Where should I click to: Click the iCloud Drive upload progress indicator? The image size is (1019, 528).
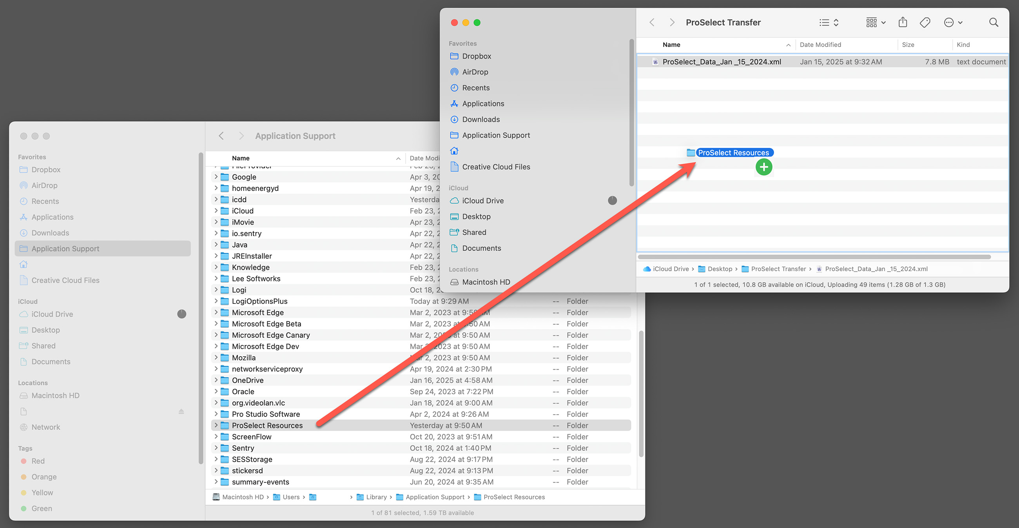click(x=612, y=201)
